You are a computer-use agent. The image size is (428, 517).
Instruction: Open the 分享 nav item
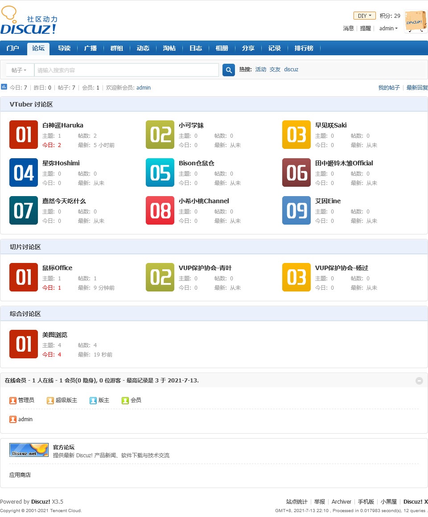point(248,48)
